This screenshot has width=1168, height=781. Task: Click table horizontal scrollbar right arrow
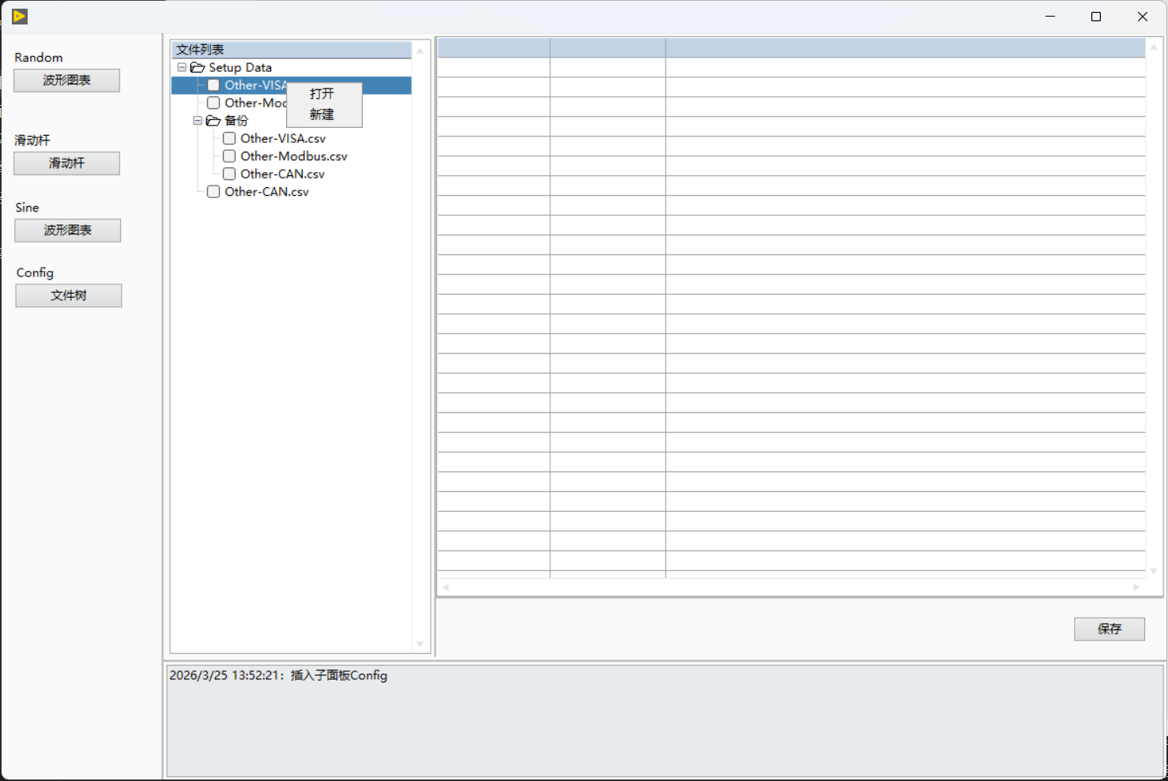(1136, 587)
